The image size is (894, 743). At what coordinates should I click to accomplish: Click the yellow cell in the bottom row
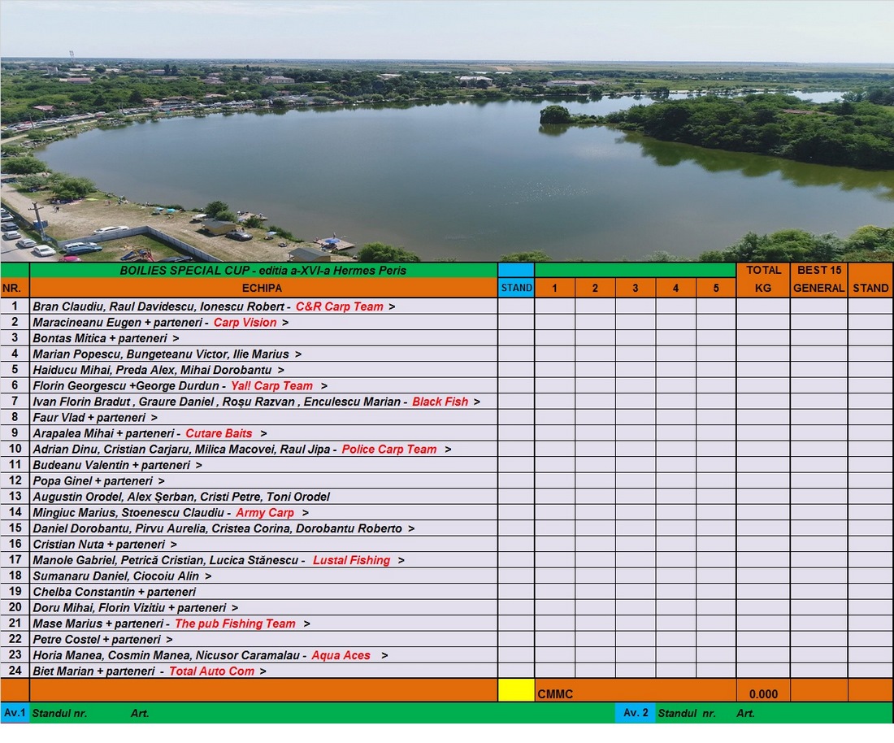click(x=516, y=690)
